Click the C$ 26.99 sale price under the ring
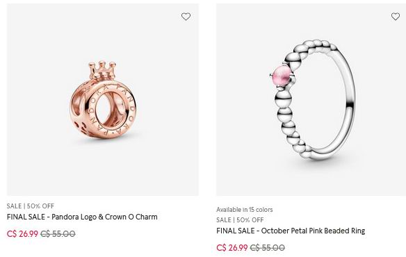406x257 pixels. pyautogui.click(x=232, y=248)
